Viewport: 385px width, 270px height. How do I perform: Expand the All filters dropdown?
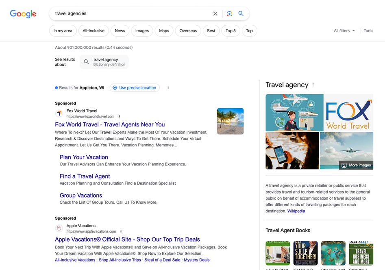(344, 31)
